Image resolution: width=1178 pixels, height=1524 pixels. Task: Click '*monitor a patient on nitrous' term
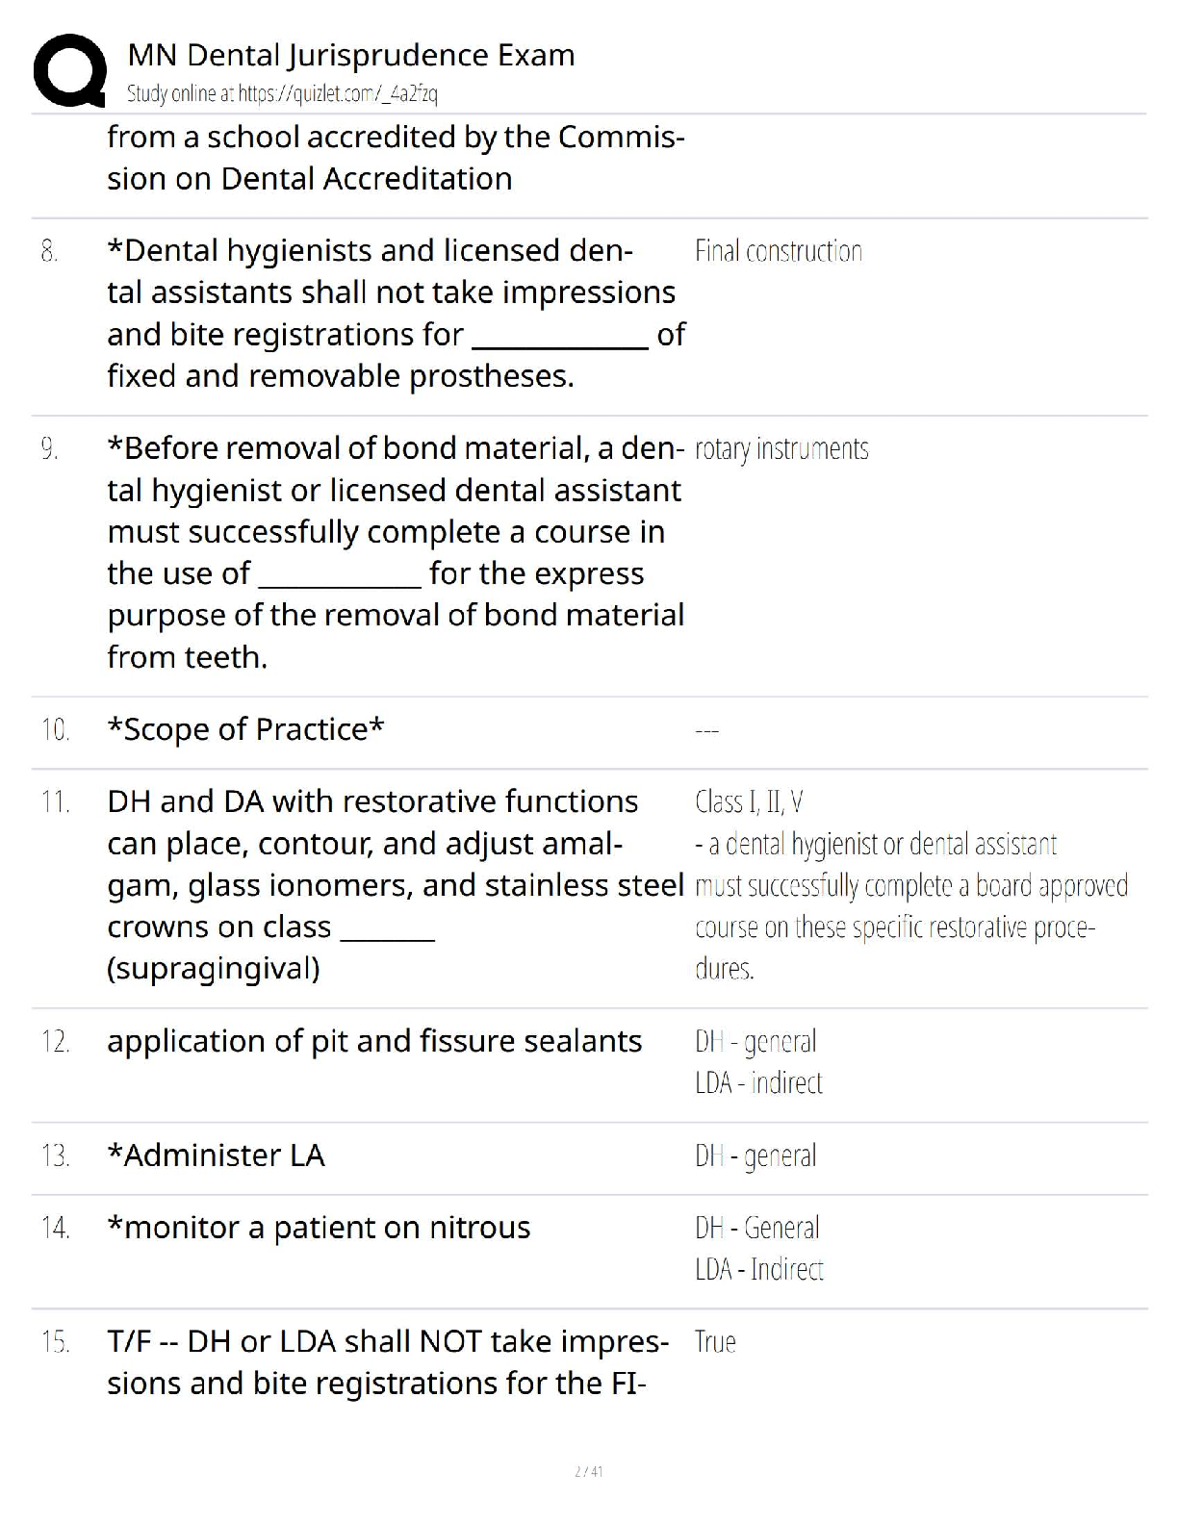click(x=319, y=1228)
